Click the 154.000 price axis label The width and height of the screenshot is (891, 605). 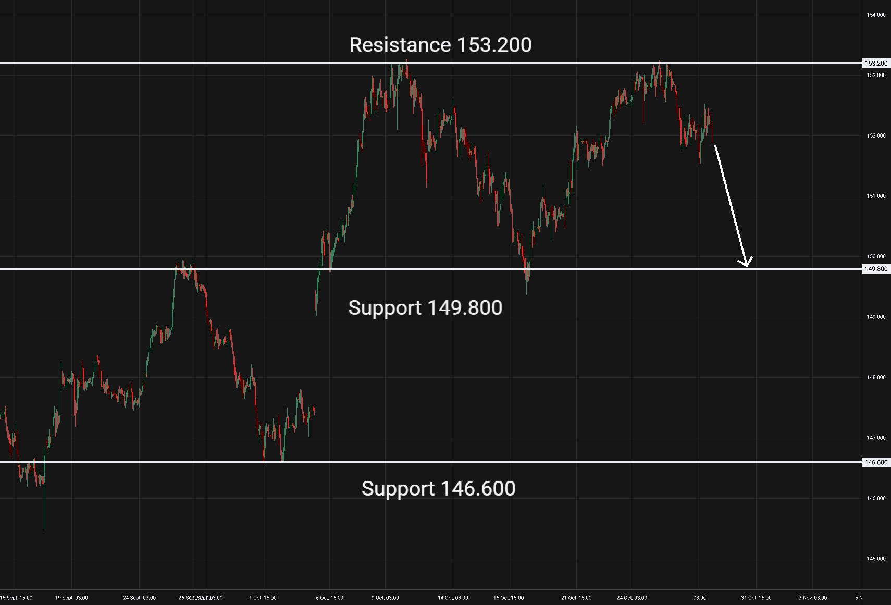click(x=876, y=15)
